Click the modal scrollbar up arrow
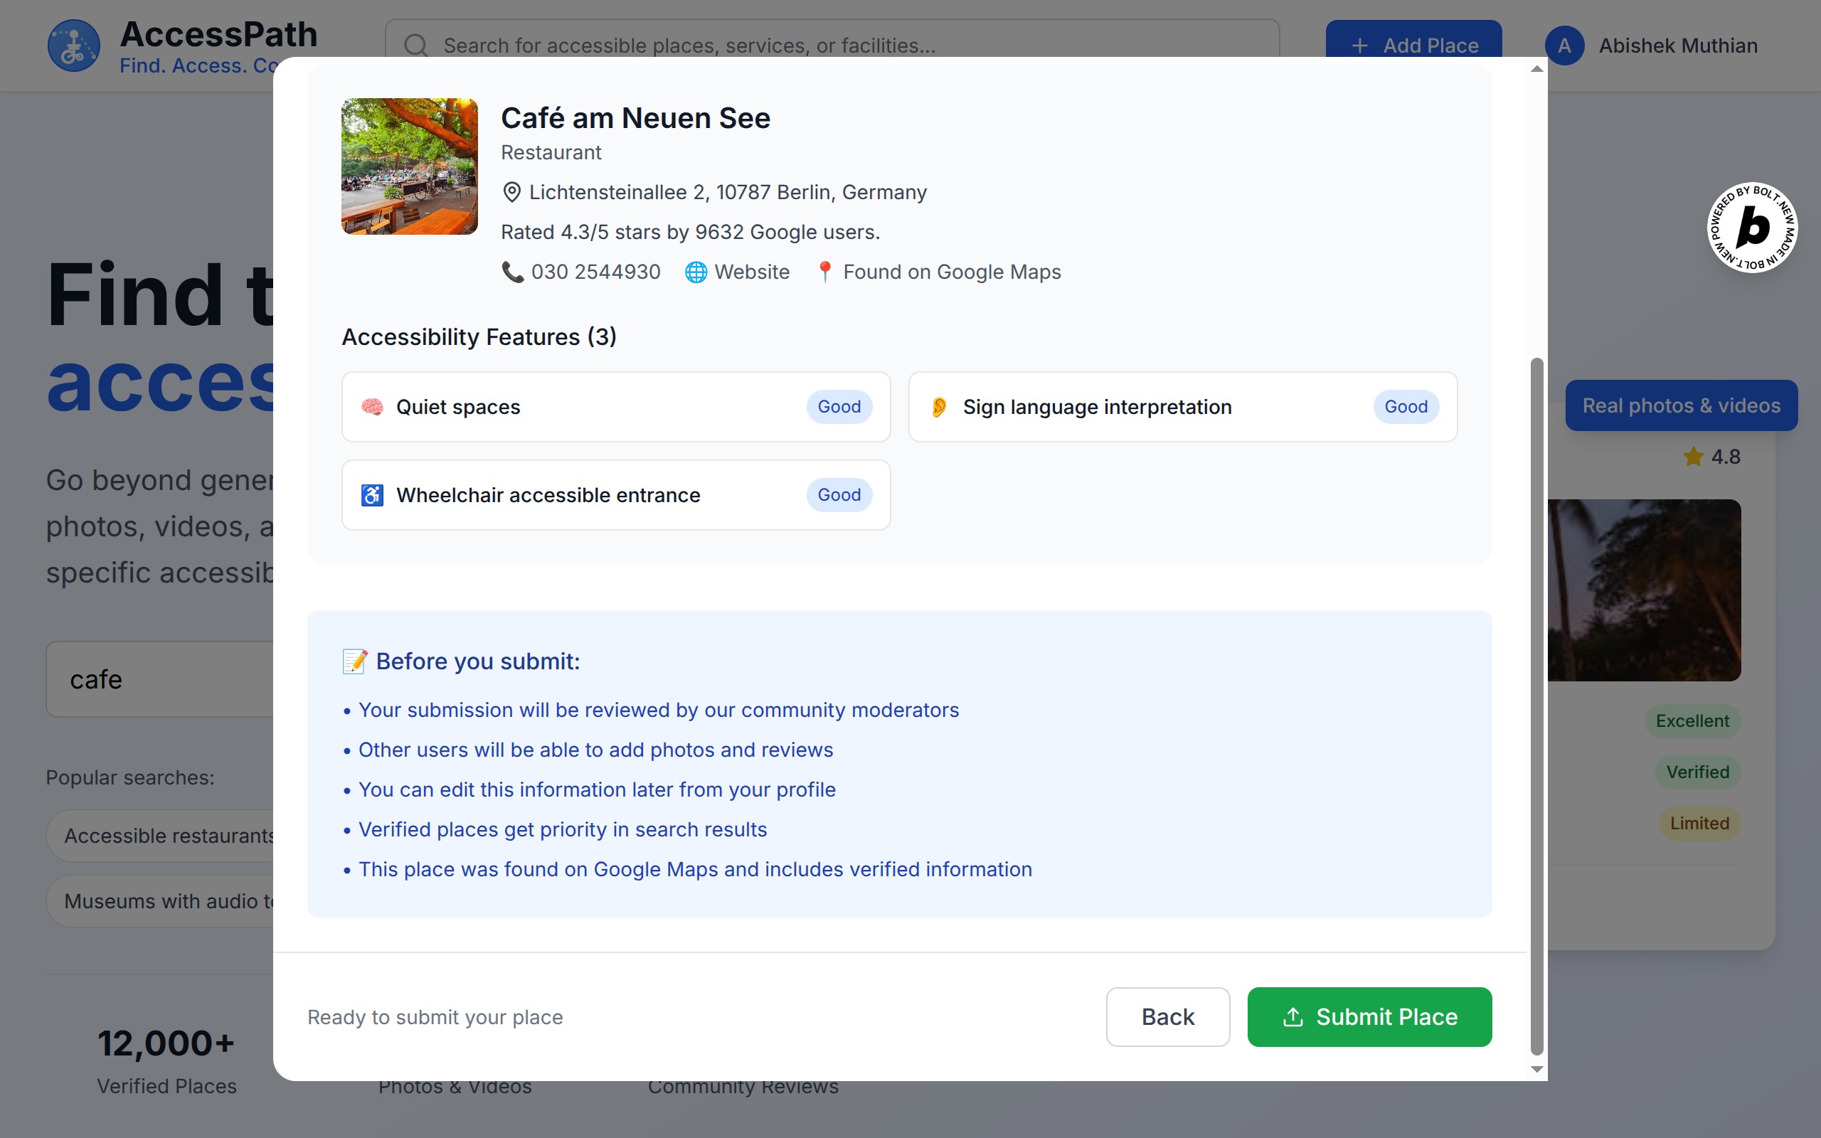The image size is (1821, 1138). 1537,69
